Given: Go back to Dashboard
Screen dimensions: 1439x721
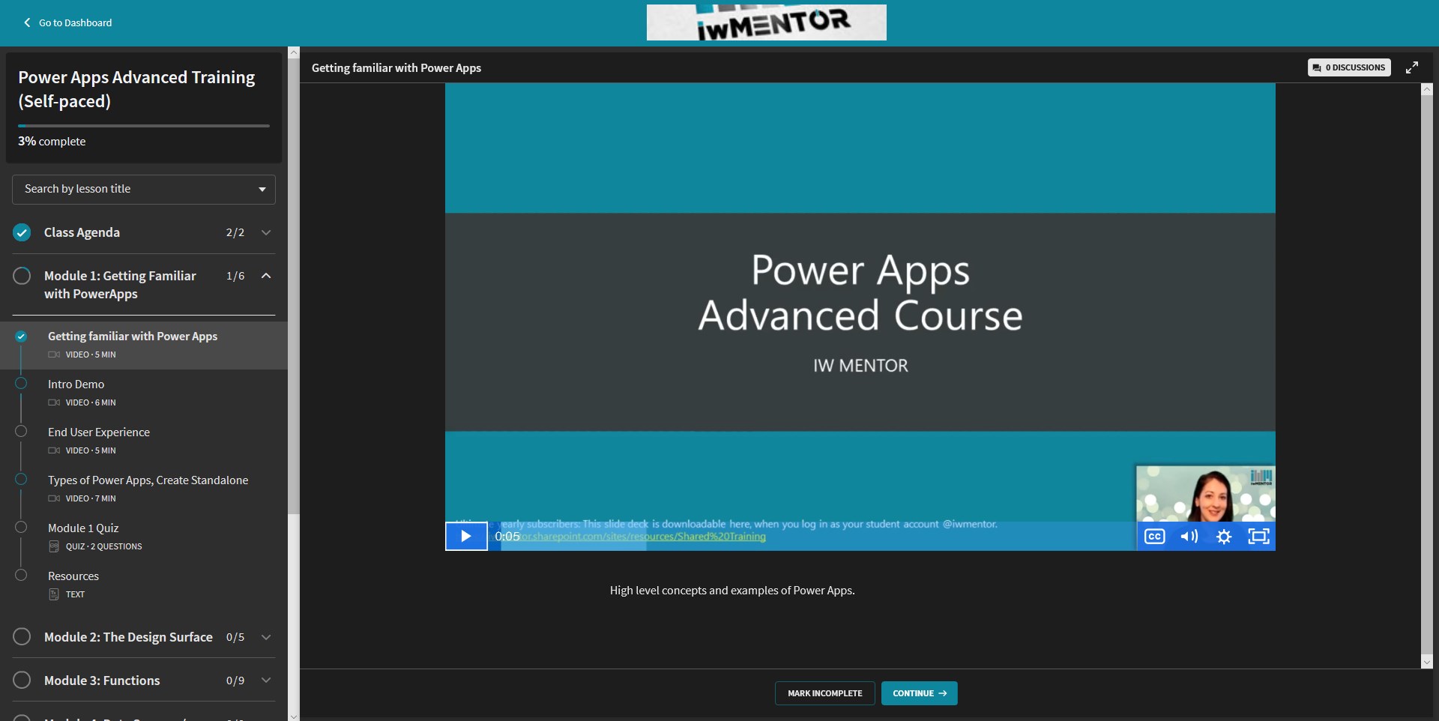Looking at the screenshot, I should 67,22.
